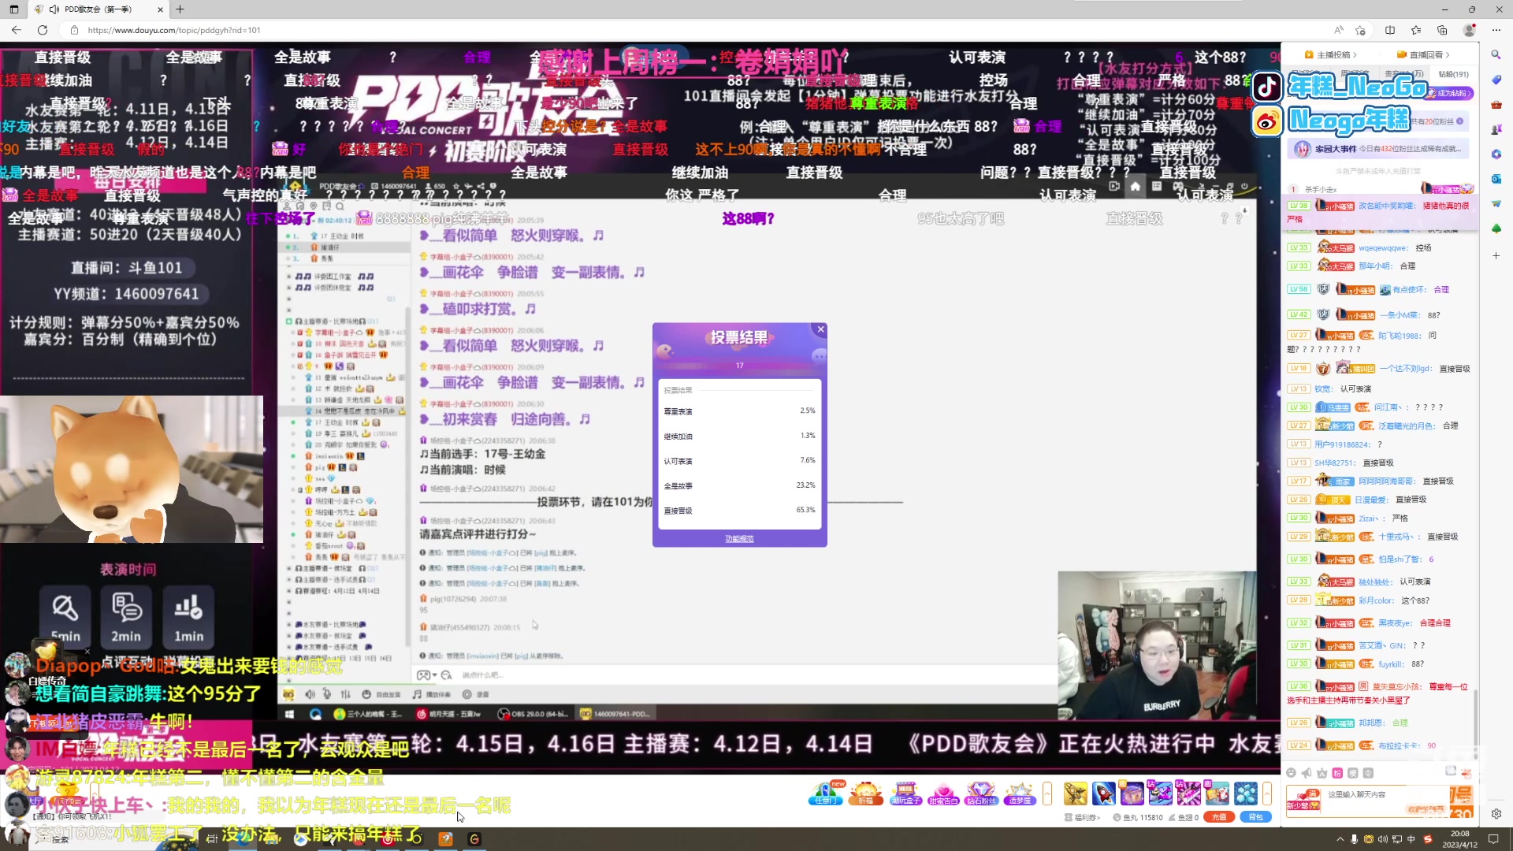Viewport: 1513px width, 851px height.
Task: Add a sidebar app with plus icon
Action: pyautogui.click(x=1496, y=256)
